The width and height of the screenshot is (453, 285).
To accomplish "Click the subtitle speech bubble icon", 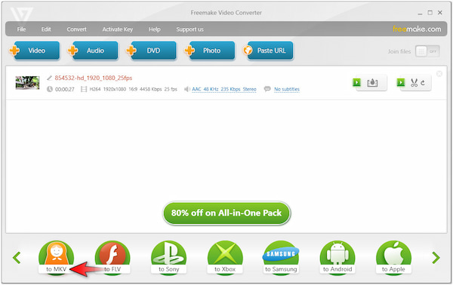I will pyautogui.click(x=267, y=89).
